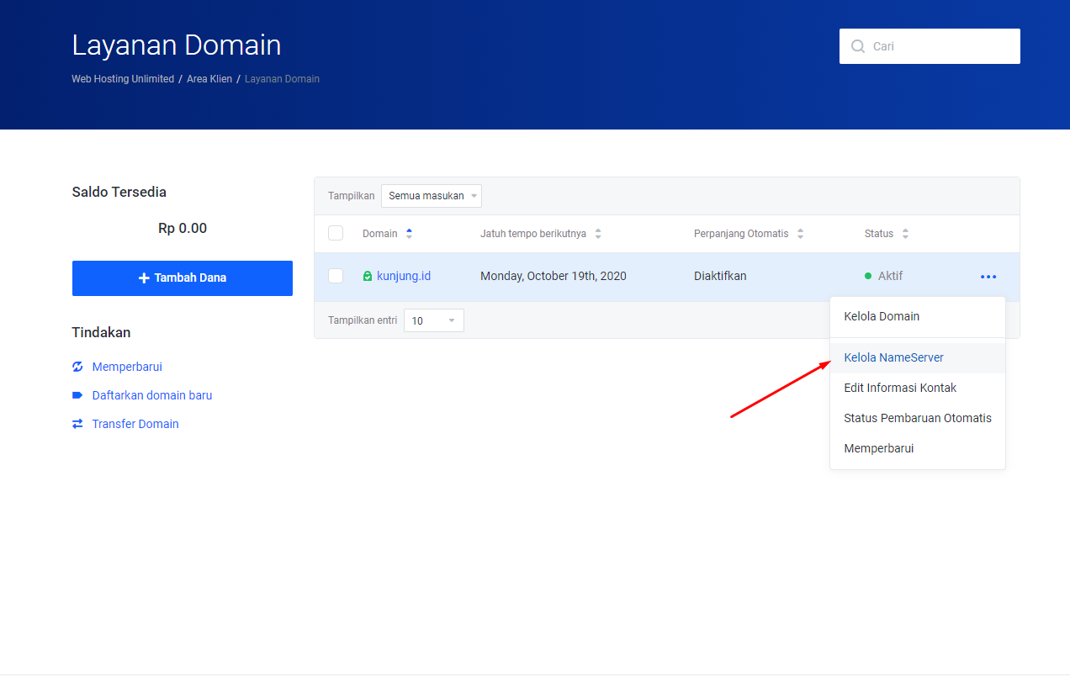Open the Tampilkan entri entries dropdown
The height and width of the screenshot is (677, 1070).
(433, 320)
